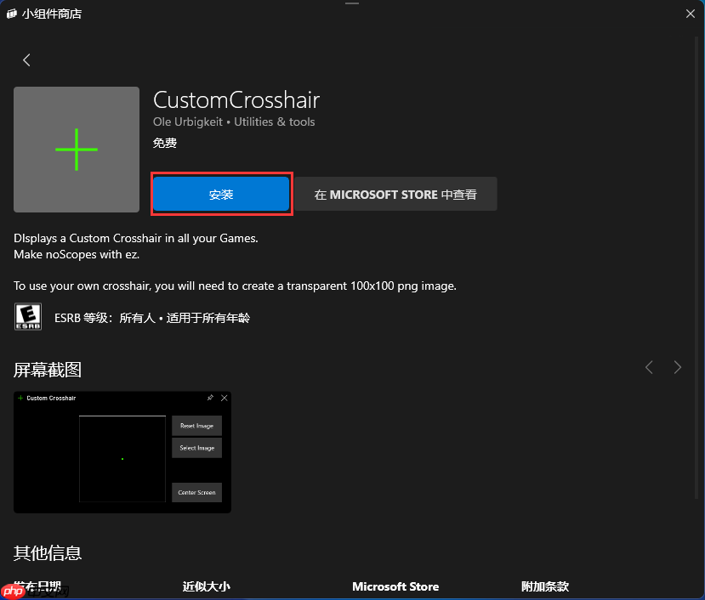705x600 pixels.
Task: Click the 屏幕截图 section heading
Action: (x=48, y=370)
